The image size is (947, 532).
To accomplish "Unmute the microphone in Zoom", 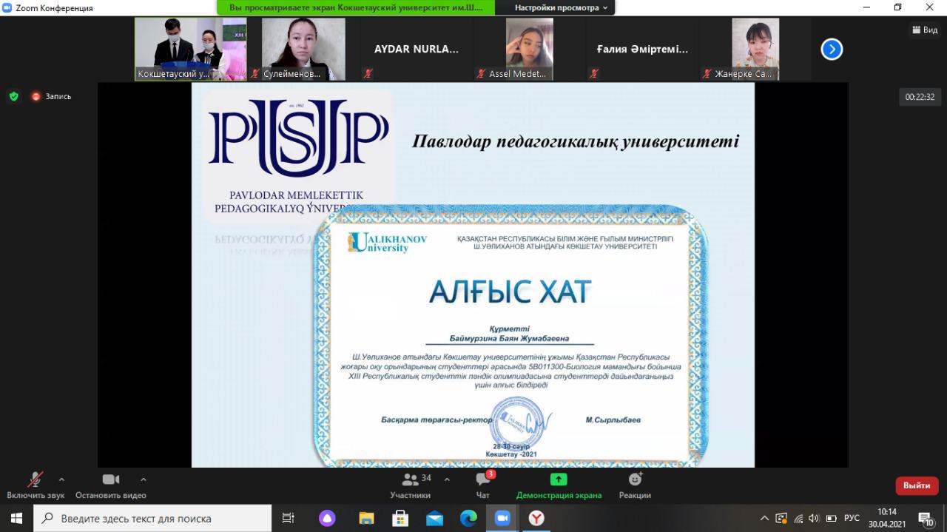I will click(36, 485).
